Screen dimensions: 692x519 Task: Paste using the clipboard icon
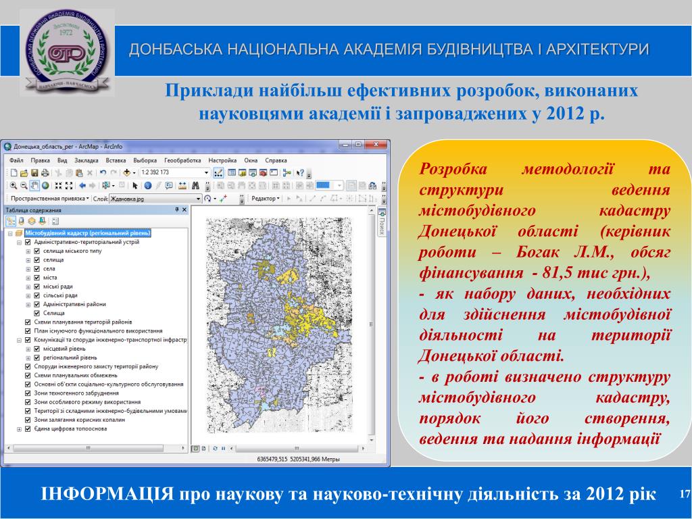pyautogui.click(x=79, y=173)
